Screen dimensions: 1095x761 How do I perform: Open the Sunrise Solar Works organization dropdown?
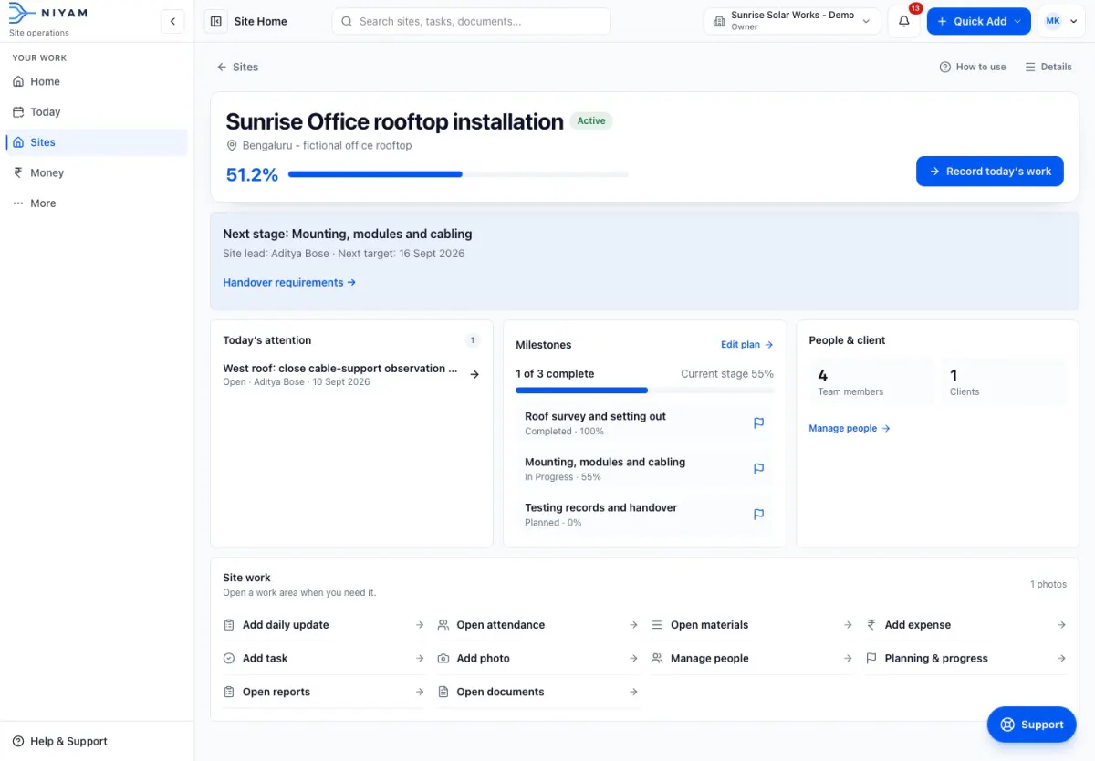coord(792,21)
